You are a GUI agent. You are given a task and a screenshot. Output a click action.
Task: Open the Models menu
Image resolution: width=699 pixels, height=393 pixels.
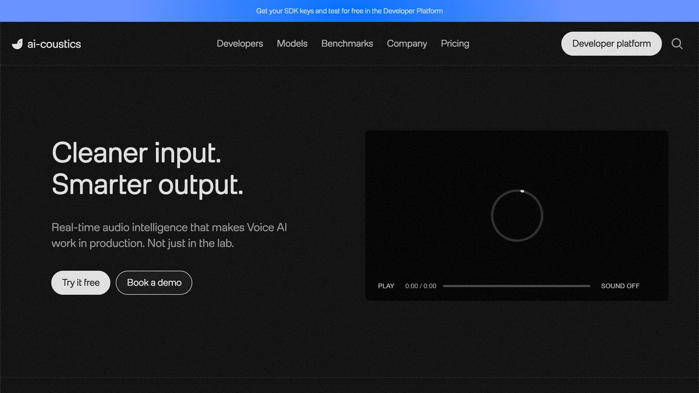[x=292, y=44]
